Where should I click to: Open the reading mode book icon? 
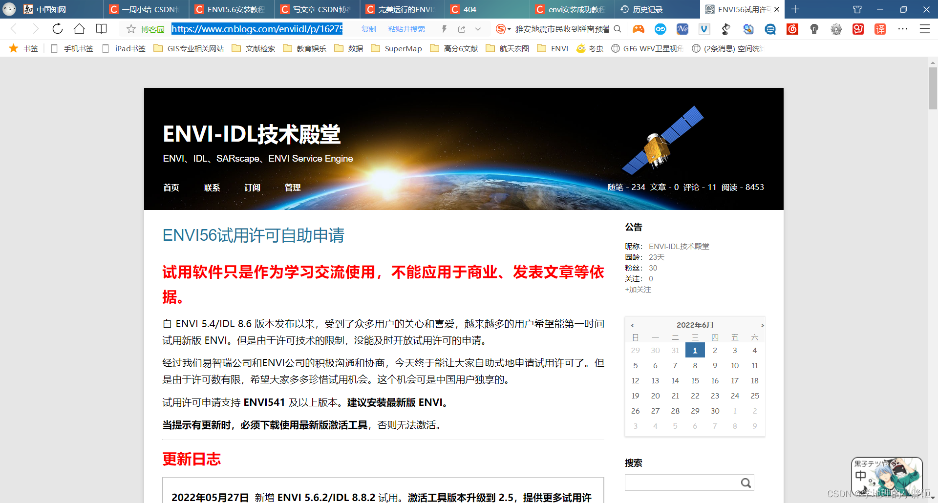101,29
